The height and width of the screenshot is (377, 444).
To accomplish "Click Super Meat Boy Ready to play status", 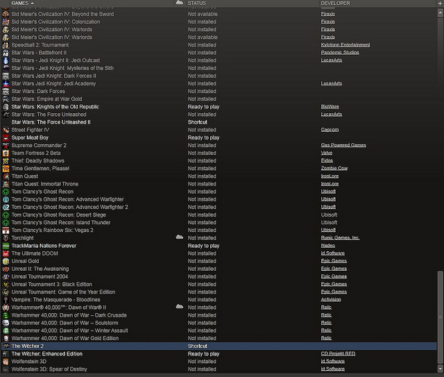I will (203, 137).
